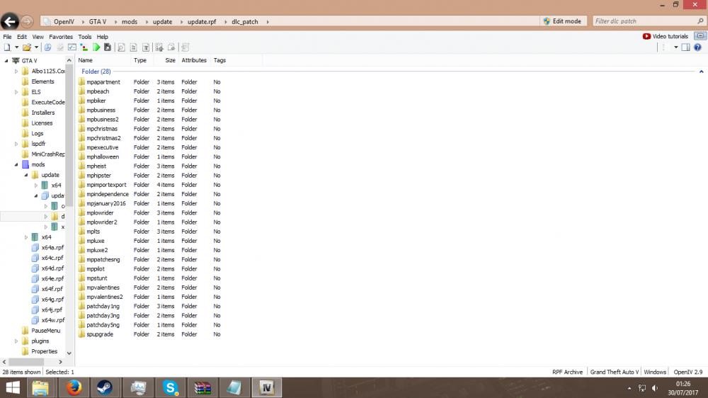Select the patchday3ng folder
The height and width of the screenshot is (398, 708).
(103, 315)
